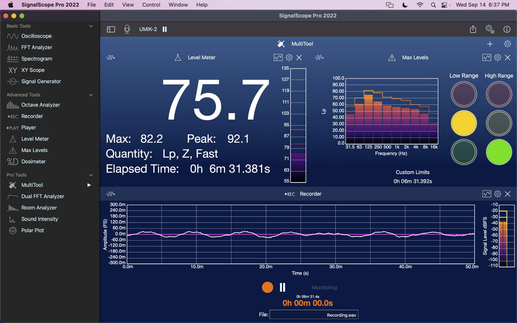Screen dimensions: 517x323
Task: Close the Max Levels panel
Action: pos(508,57)
